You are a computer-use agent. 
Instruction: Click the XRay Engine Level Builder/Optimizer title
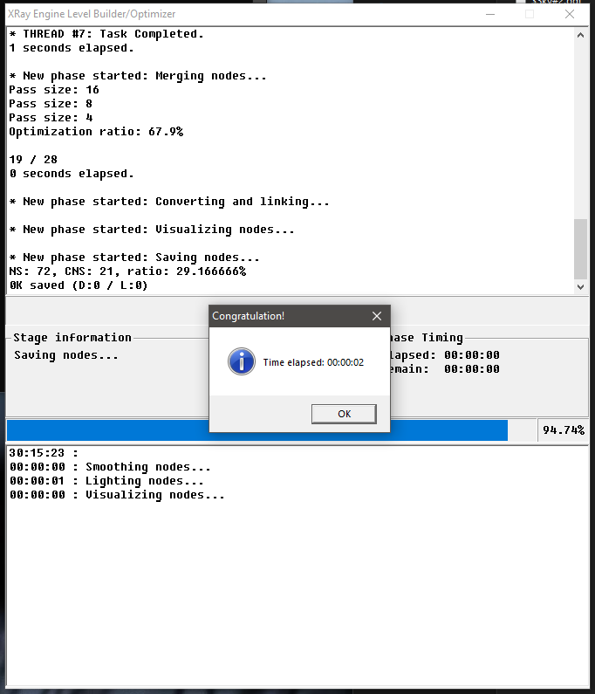click(92, 14)
